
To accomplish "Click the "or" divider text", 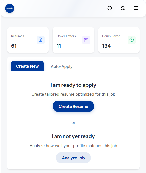I will click(x=73, y=122).
